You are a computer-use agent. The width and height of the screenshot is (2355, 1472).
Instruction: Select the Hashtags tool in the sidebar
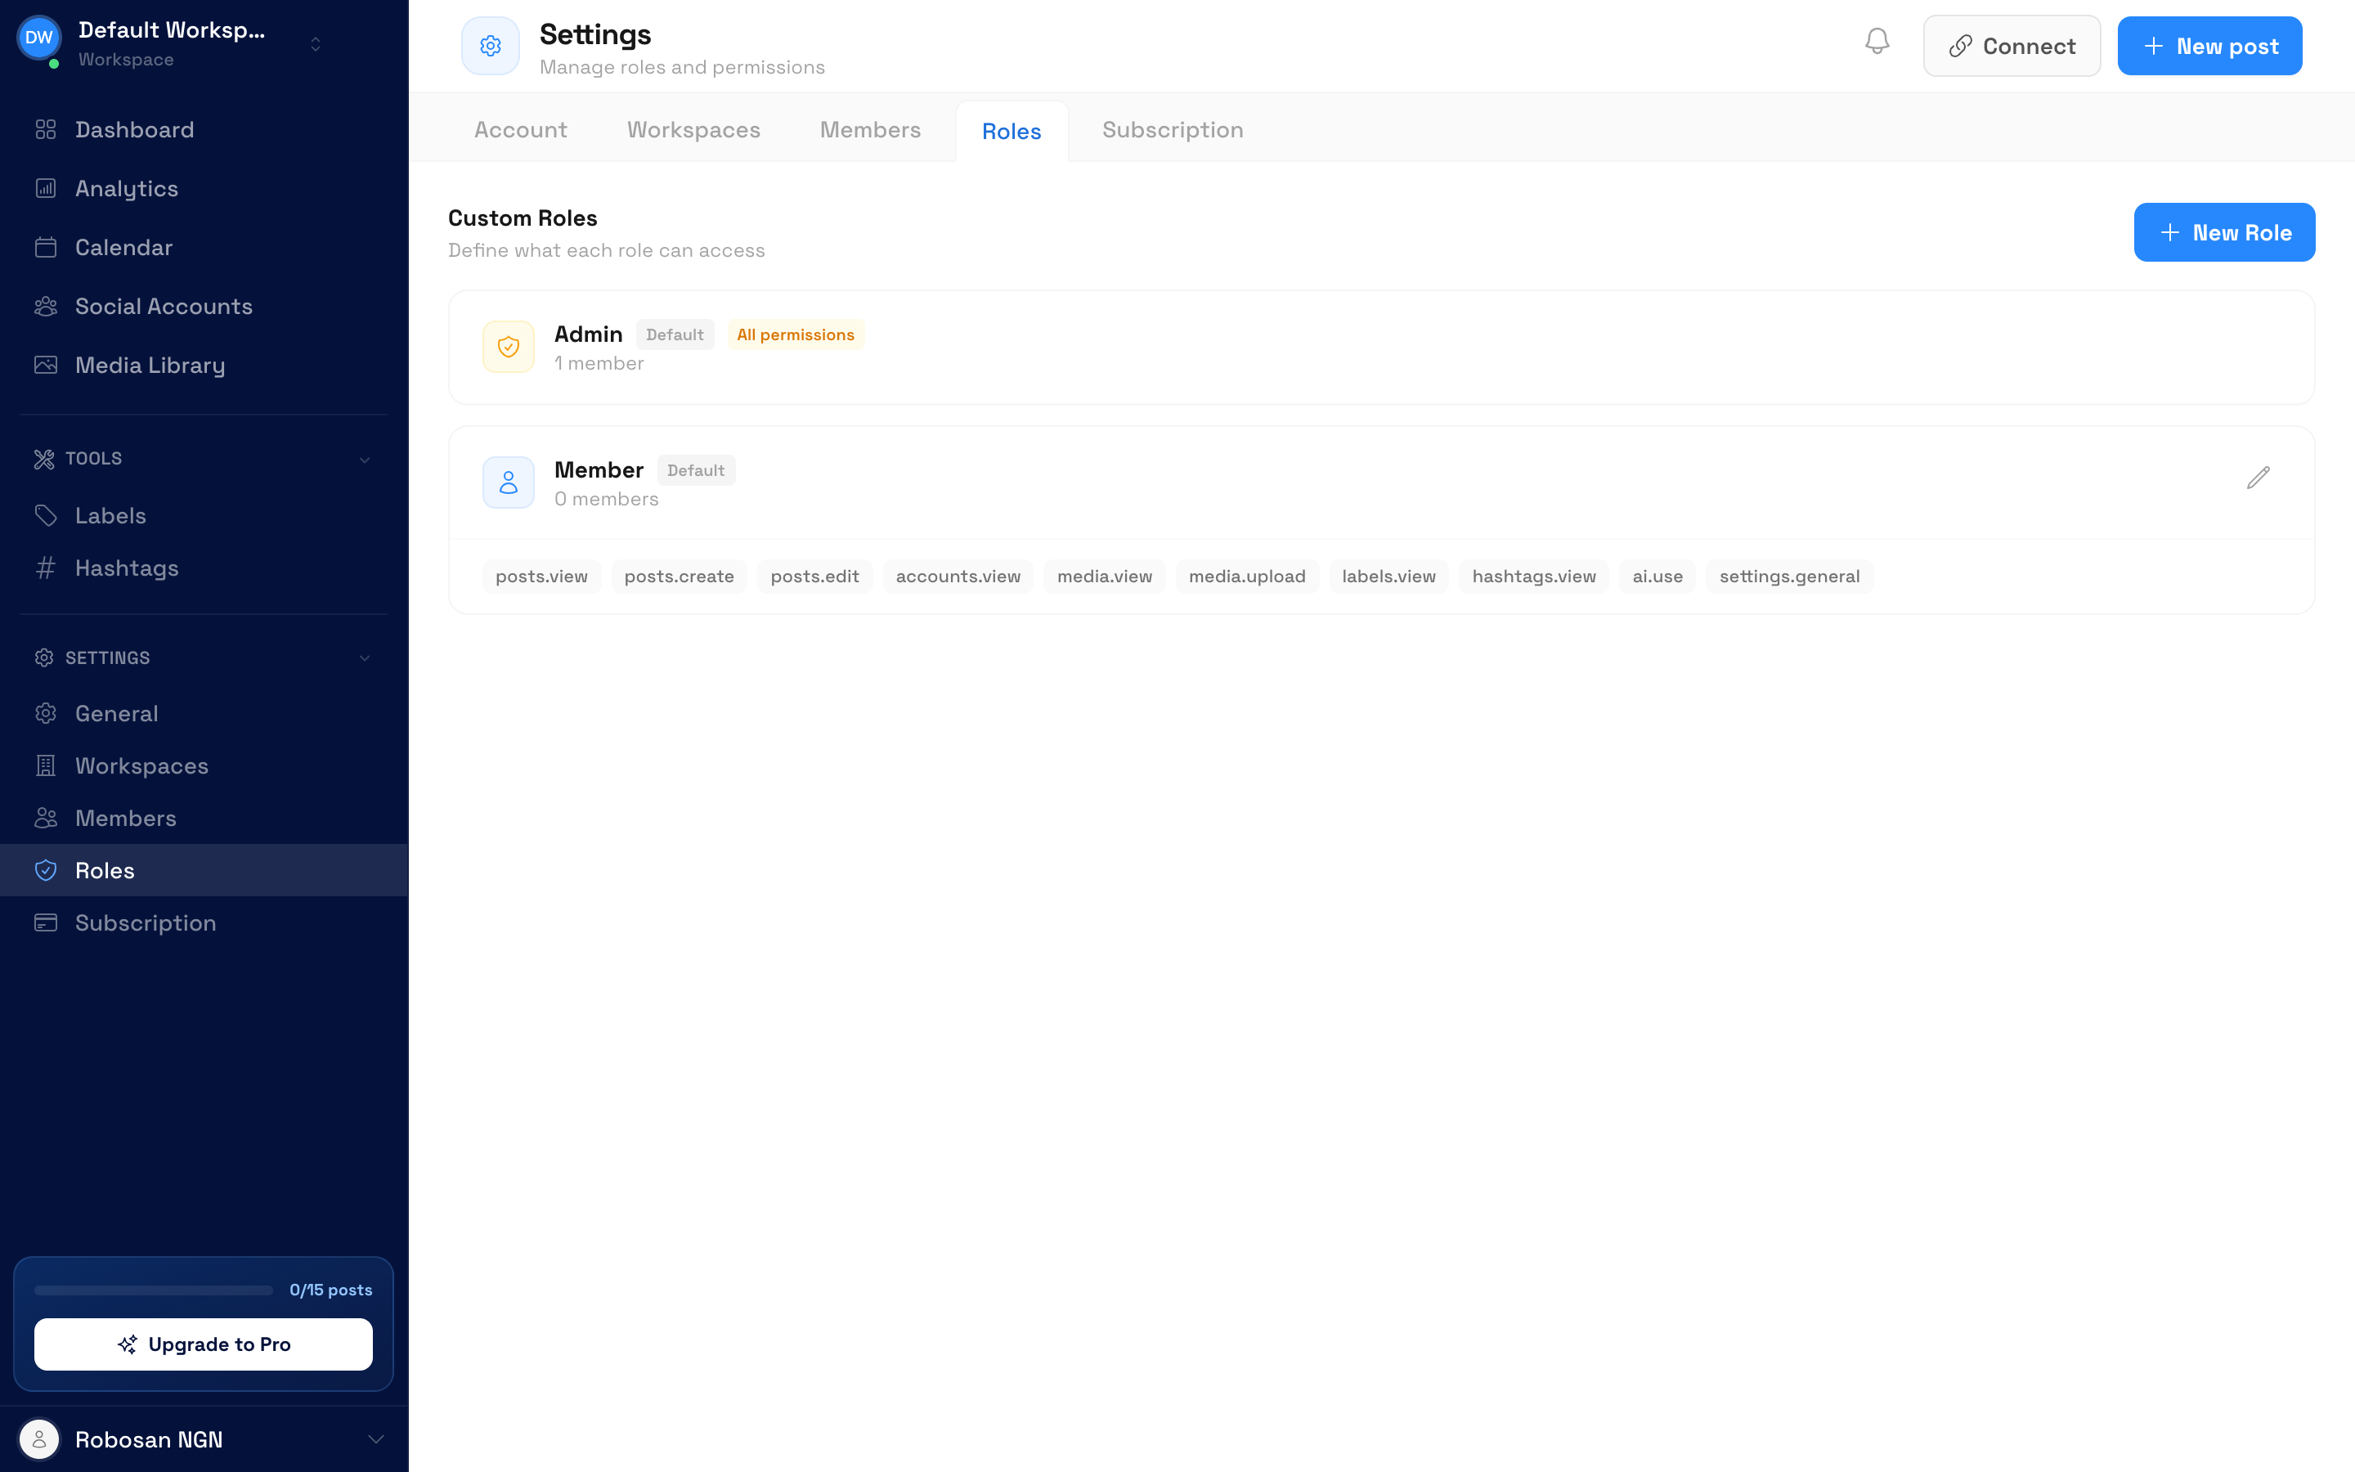tap(127, 568)
